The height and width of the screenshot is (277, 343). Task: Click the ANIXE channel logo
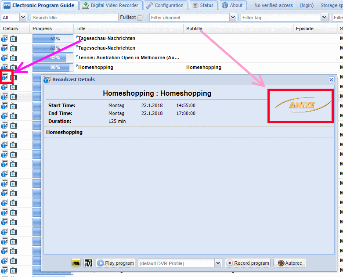coord(303,105)
